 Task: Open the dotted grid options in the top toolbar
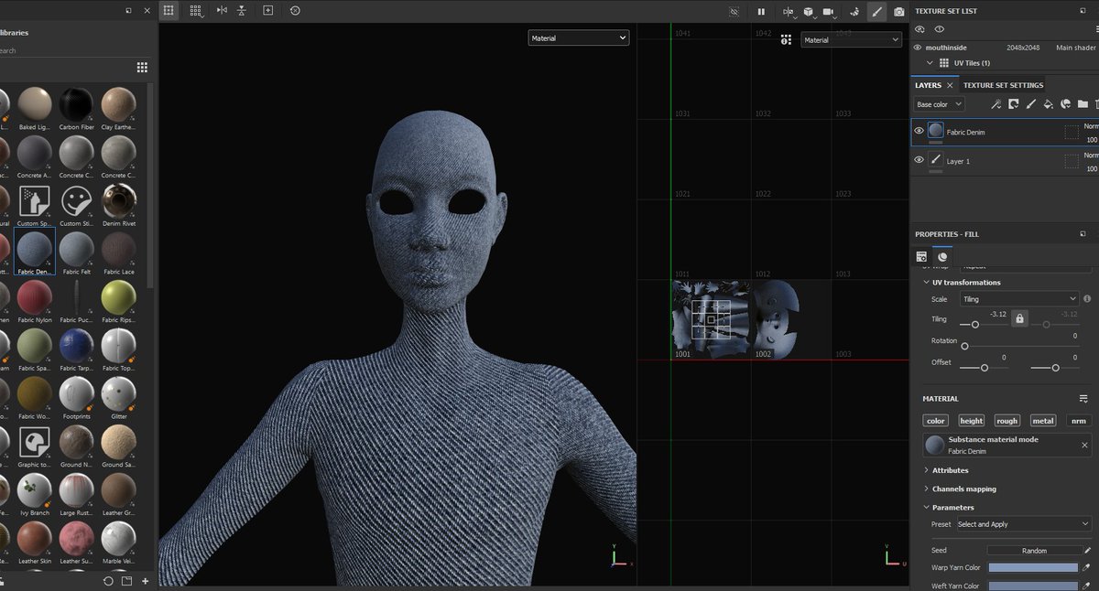point(196,11)
